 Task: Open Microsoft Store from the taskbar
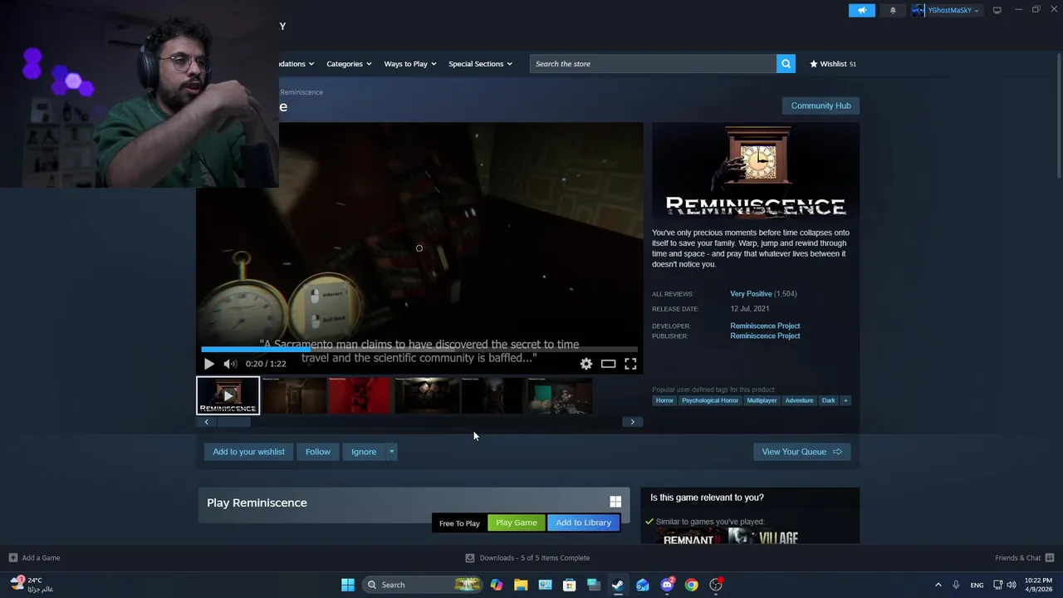click(569, 585)
